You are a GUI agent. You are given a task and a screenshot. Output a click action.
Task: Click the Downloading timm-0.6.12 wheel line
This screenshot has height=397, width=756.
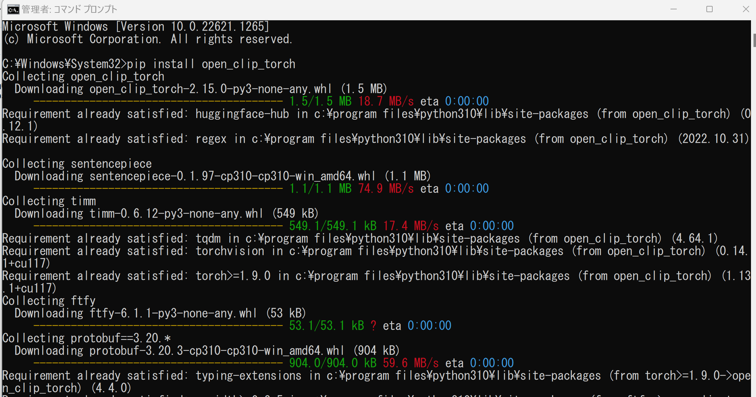(x=167, y=213)
